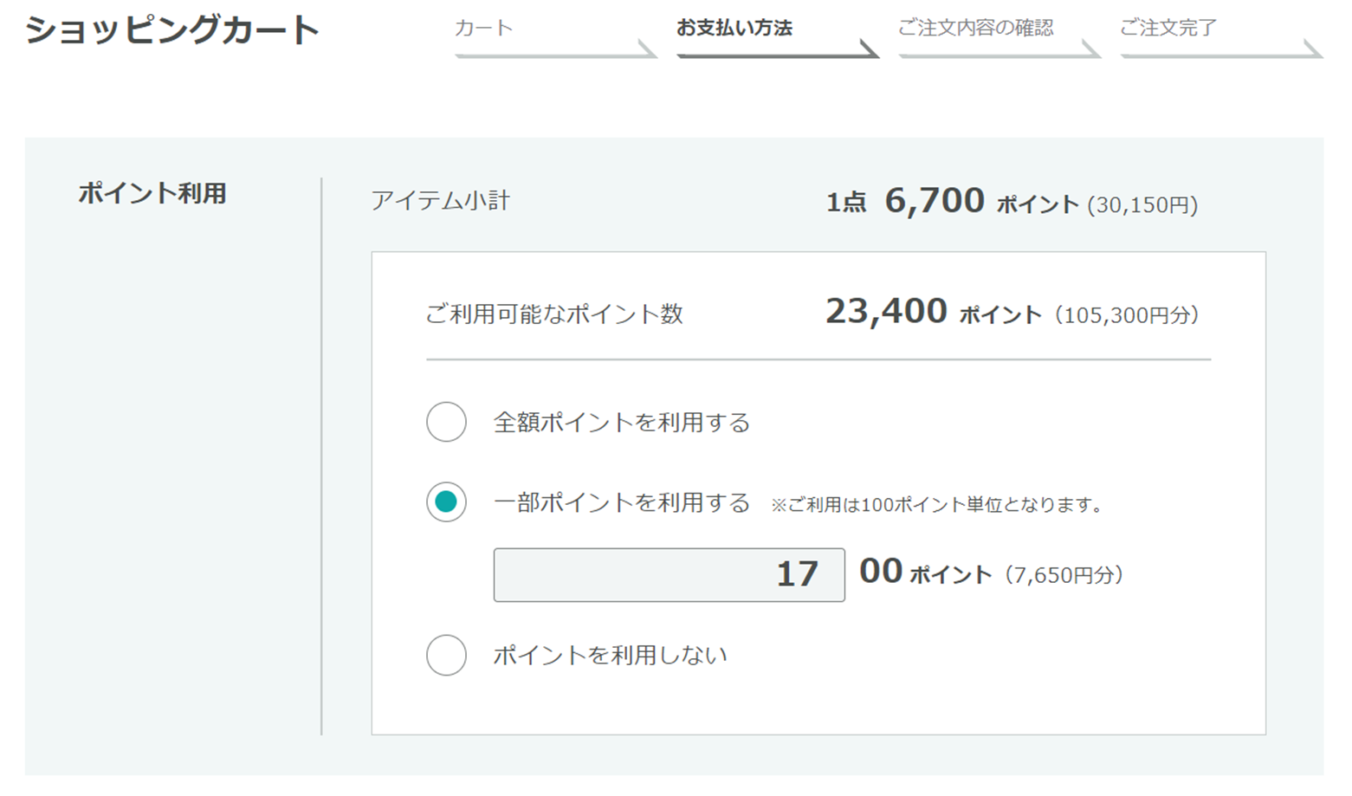Viewport: 1352px width, 796px height.
Task: Click the points amount input field showing 17
Action: pyautogui.click(x=669, y=574)
